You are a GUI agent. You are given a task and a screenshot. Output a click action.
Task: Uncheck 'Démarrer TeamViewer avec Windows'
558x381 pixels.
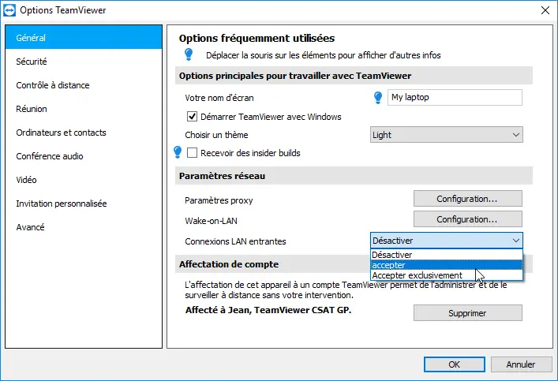tap(192, 116)
